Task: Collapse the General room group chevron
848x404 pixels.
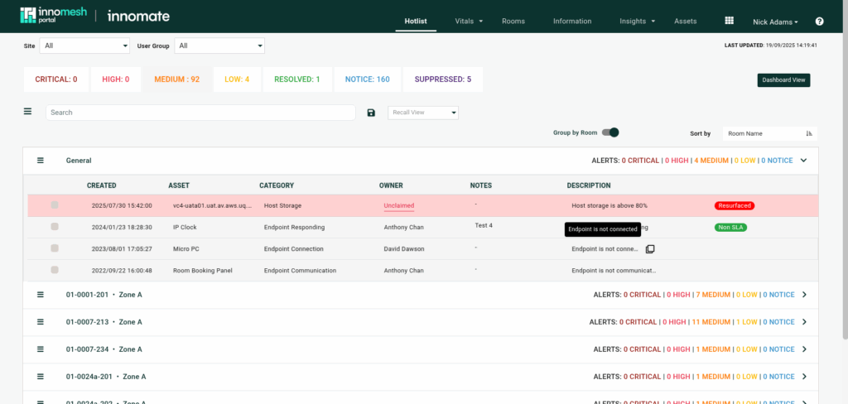Action: 803,160
